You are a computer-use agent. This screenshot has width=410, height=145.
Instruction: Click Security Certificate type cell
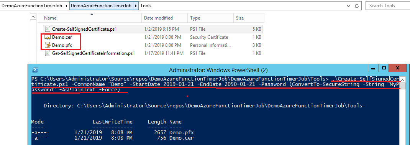[x=209, y=37]
